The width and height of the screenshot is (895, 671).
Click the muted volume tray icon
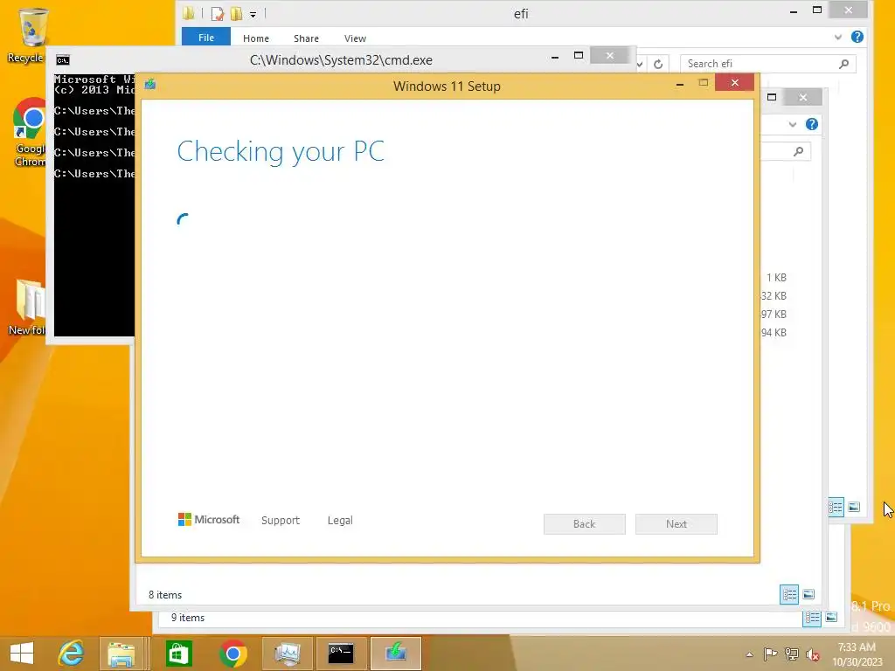pos(813,654)
